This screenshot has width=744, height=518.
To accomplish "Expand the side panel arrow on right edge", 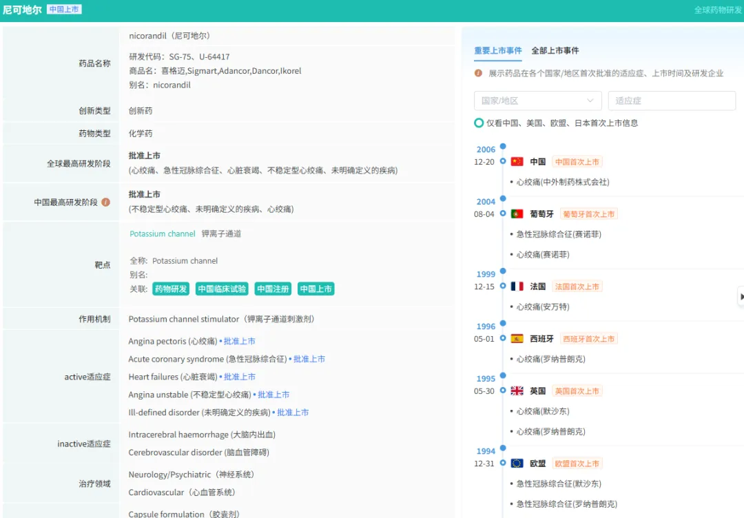I will pyautogui.click(x=741, y=296).
